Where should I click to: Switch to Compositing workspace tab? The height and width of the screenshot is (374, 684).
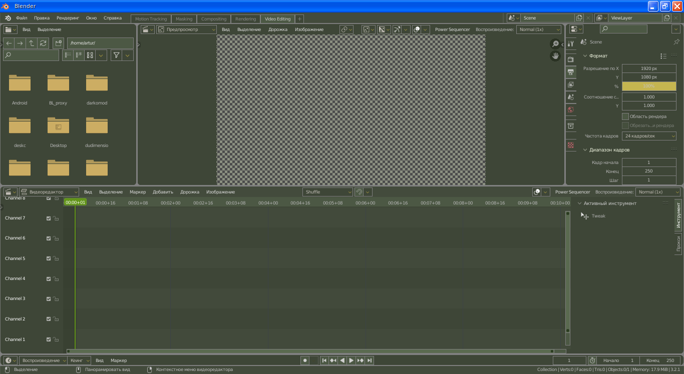coord(214,19)
